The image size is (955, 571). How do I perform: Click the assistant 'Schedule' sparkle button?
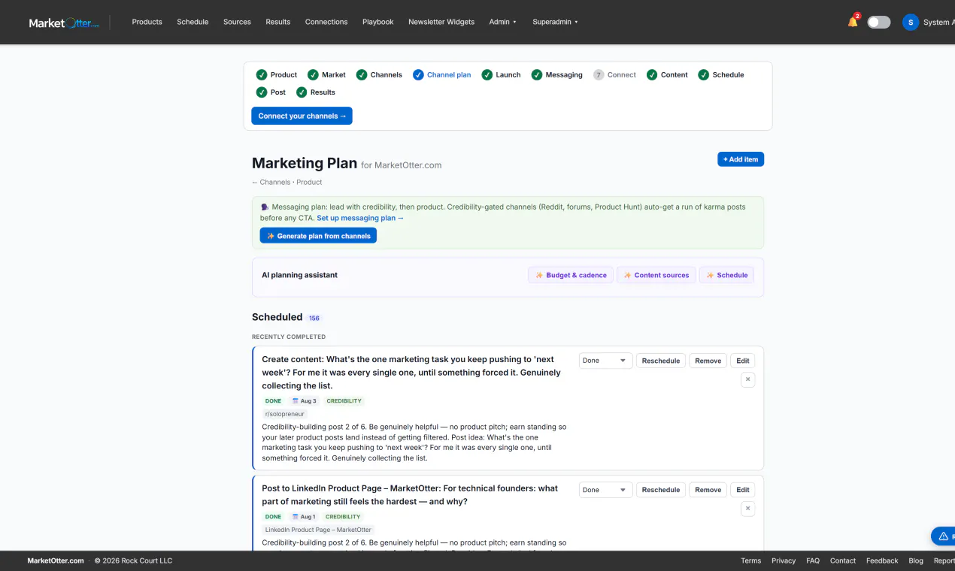click(726, 275)
